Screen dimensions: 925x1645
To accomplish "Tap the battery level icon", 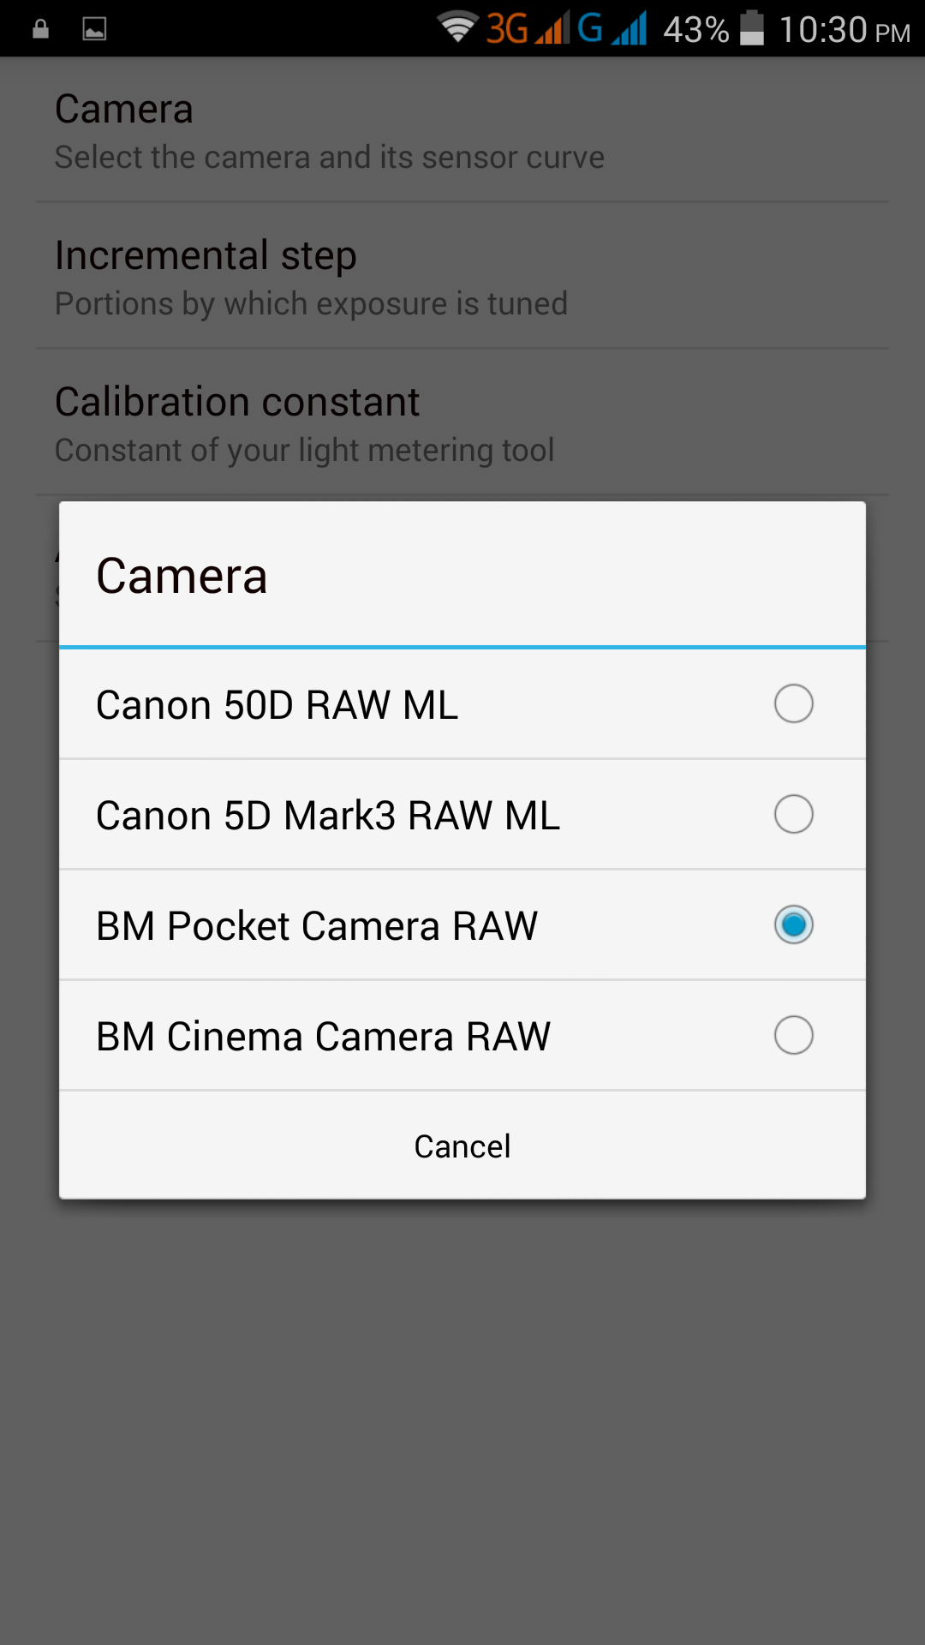I will (x=752, y=27).
